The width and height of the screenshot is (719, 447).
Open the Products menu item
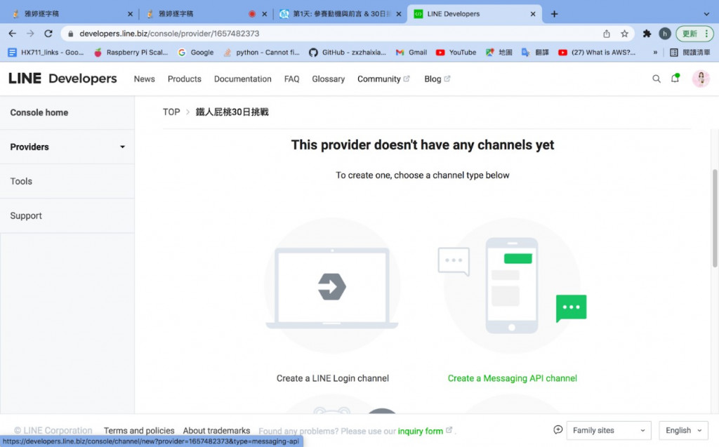point(185,79)
